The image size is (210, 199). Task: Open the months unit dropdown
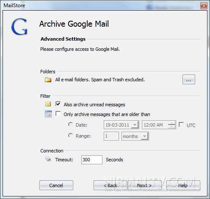[144, 136]
